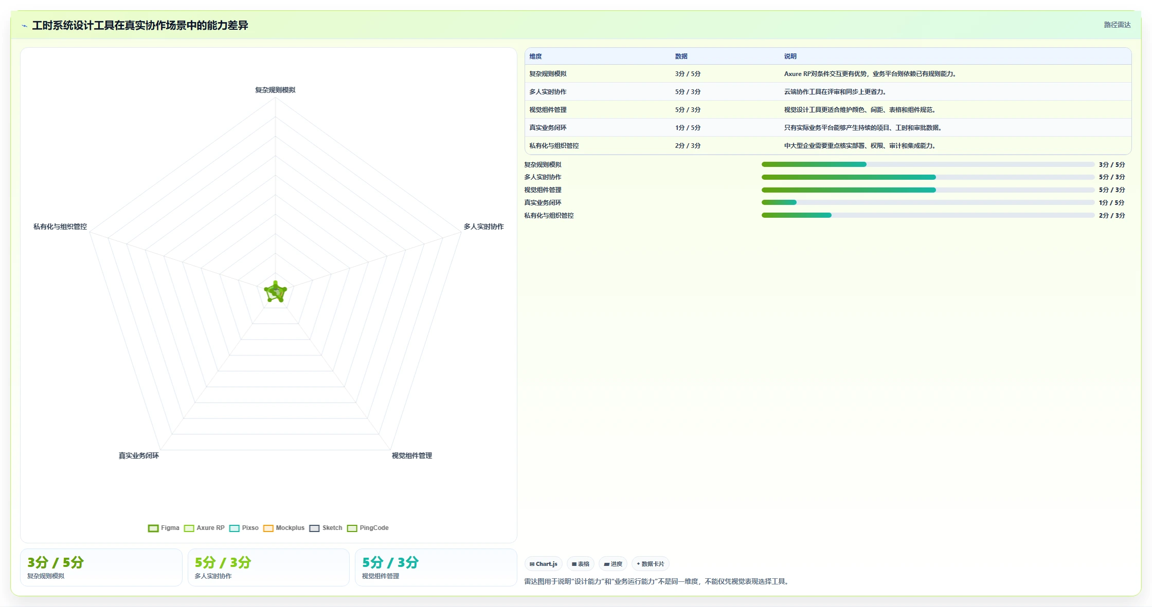Click the description 云端协作工具在评审和同步上更省力
The image size is (1152, 607).
click(x=835, y=92)
